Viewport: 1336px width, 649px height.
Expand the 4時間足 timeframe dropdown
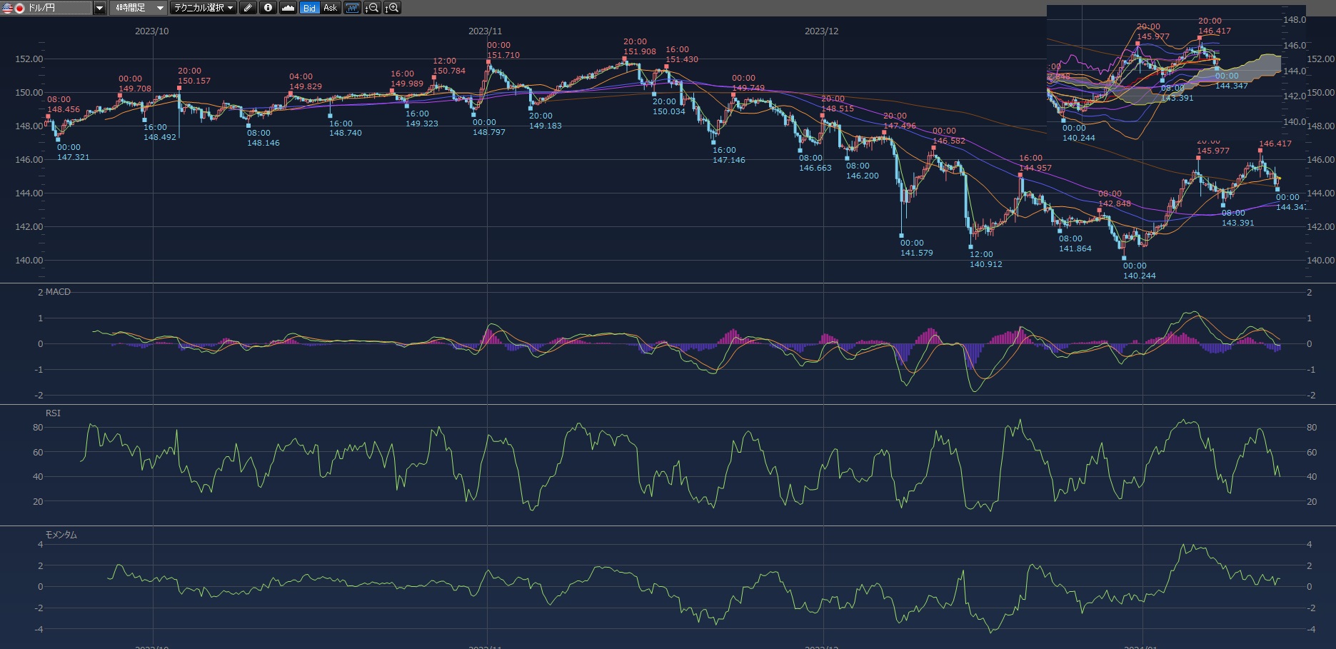(160, 8)
